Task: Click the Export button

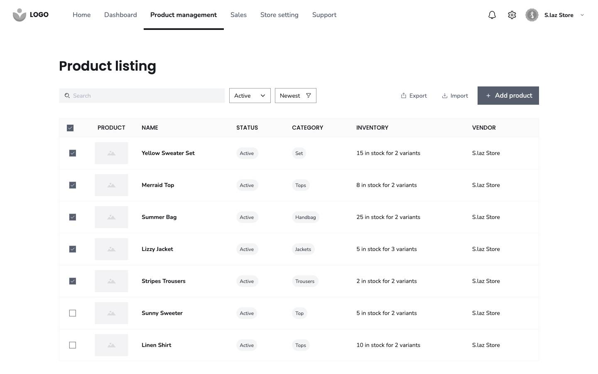Action: click(414, 96)
